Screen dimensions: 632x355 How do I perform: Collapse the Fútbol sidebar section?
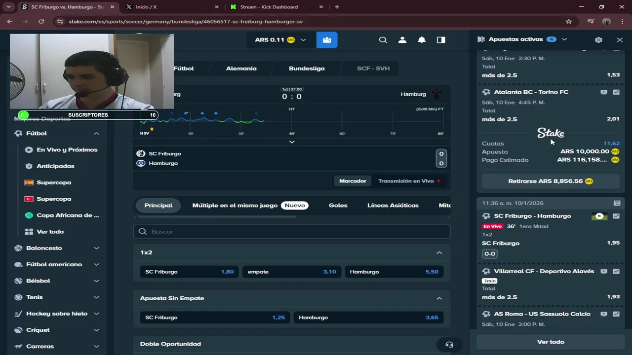coord(96,134)
